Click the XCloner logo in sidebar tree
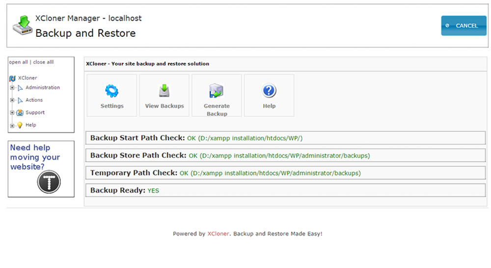This screenshot has width=491, height=268. coord(13,78)
